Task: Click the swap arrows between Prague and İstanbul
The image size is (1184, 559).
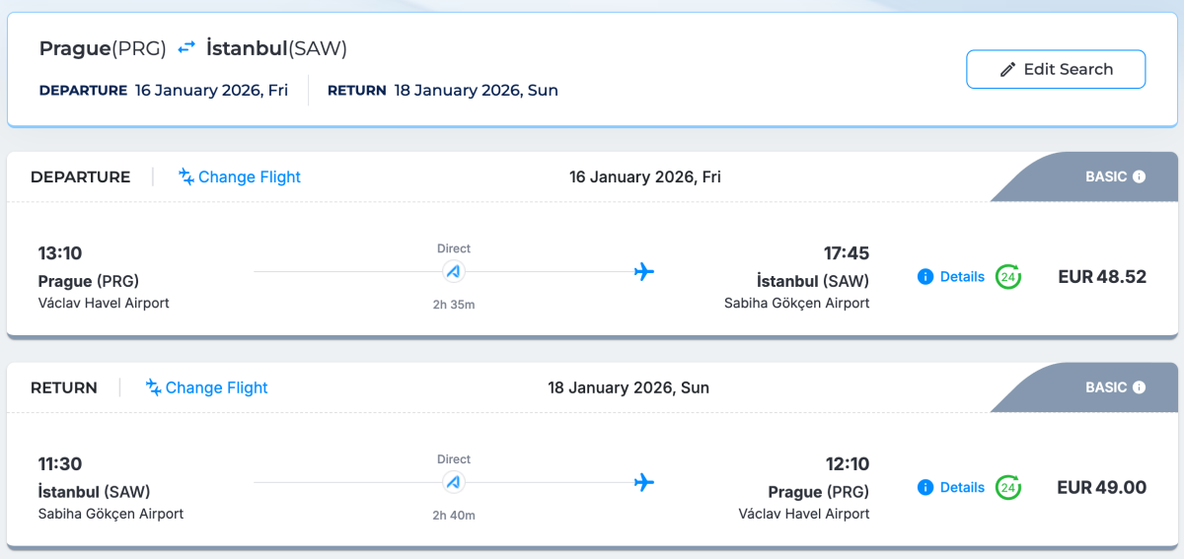Action: pos(186,47)
